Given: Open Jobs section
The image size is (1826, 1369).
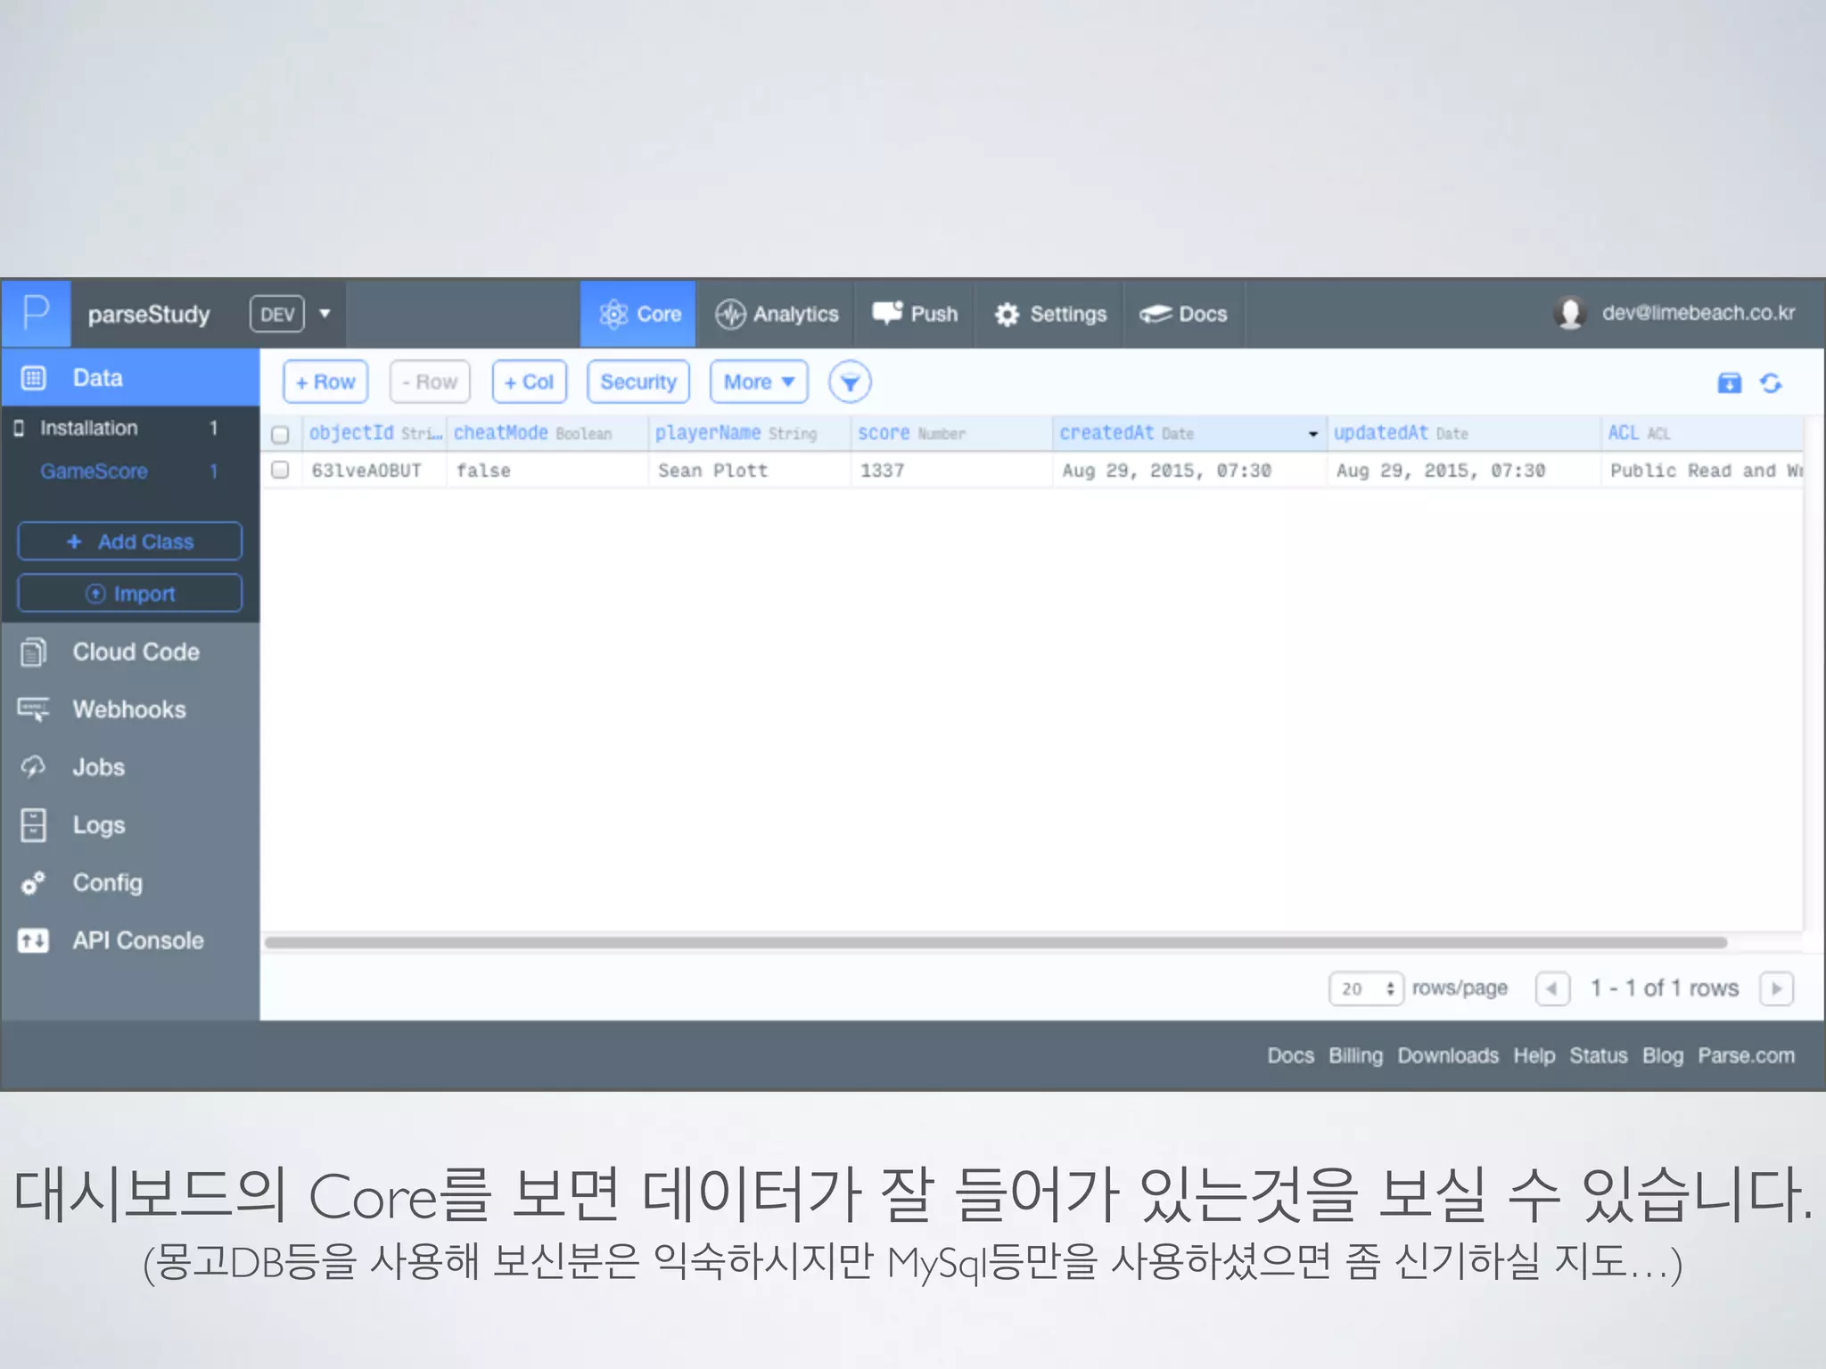Looking at the screenshot, I should [130, 767].
